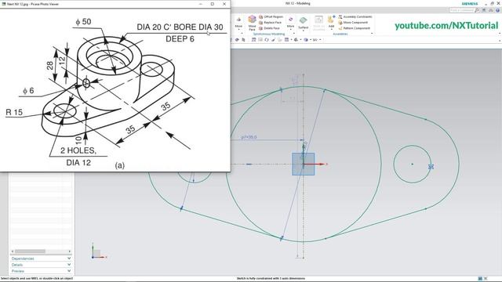Click the datum coordinate system at sketch origin
502x282 pixels.
(x=304, y=164)
